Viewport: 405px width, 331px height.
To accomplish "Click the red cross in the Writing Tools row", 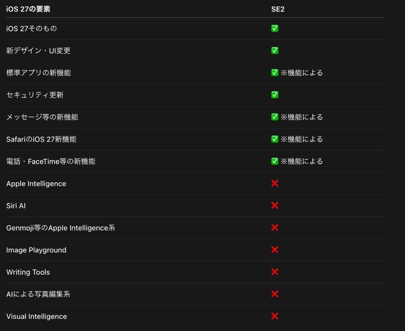I will point(275,272).
